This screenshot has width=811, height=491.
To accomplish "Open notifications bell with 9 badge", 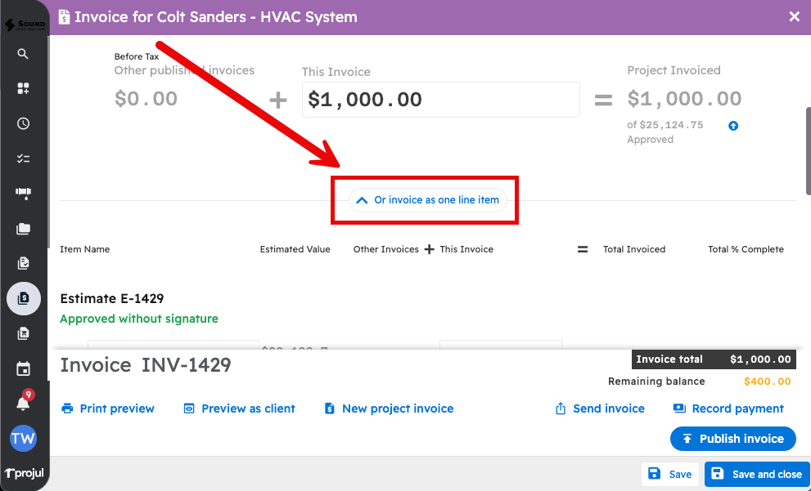I will (x=23, y=403).
